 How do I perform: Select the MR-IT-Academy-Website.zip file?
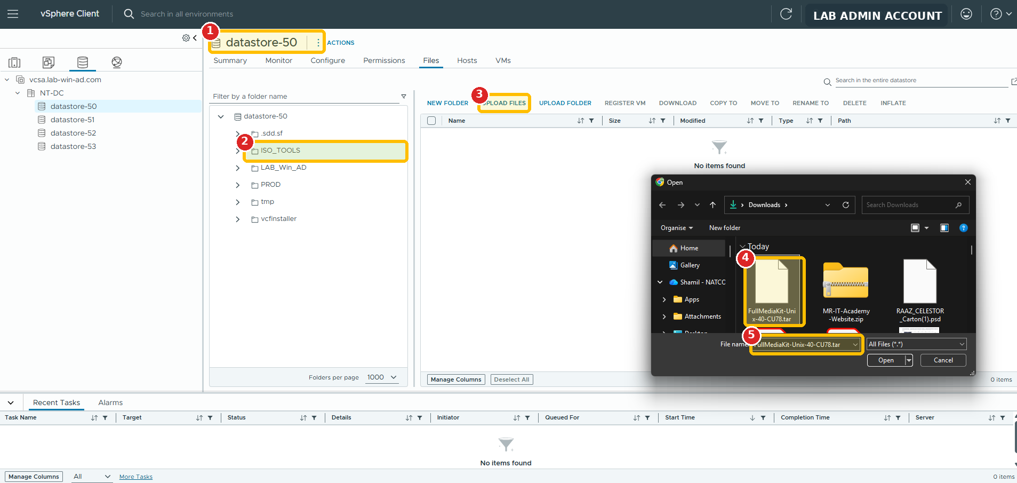coord(846,292)
